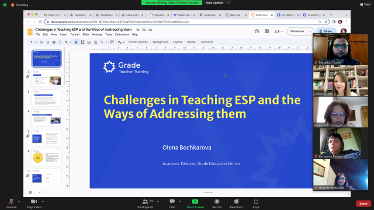Open the Extensions menu
Viewport: 374px width, 210px height.
[x=122, y=34]
